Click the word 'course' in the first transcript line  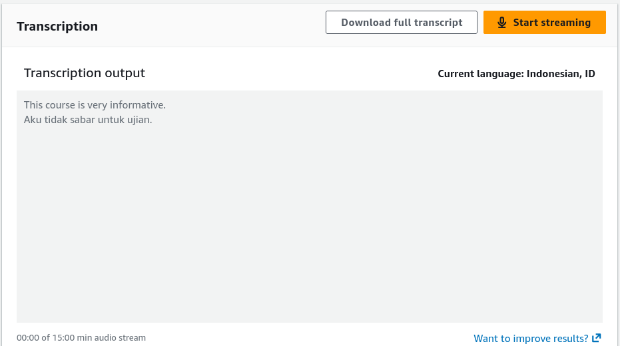coord(60,105)
